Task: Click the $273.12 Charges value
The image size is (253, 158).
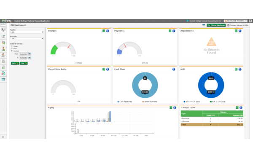Action: (x=79, y=63)
